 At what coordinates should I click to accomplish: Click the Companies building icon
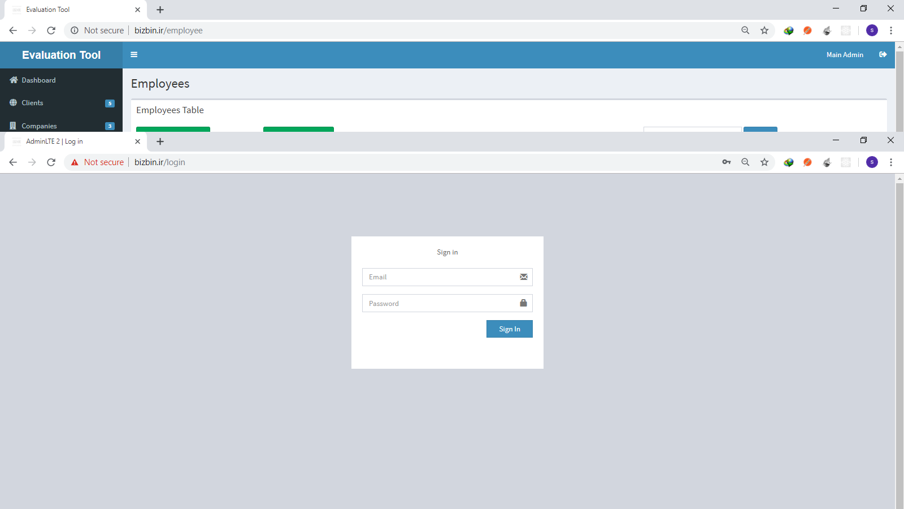[x=13, y=126]
